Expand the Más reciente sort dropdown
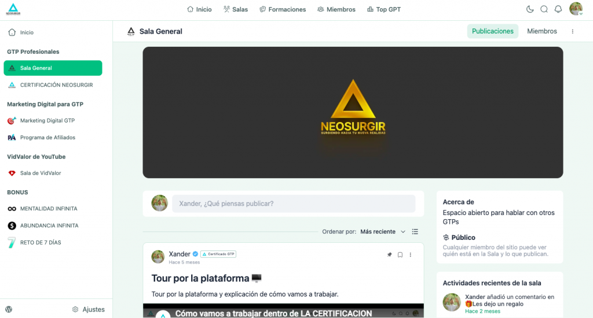 pos(383,231)
